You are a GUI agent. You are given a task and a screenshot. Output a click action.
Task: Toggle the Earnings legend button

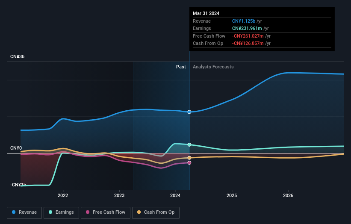61,212
